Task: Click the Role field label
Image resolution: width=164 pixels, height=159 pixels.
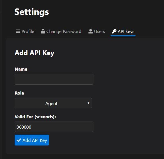Action: click(x=19, y=93)
